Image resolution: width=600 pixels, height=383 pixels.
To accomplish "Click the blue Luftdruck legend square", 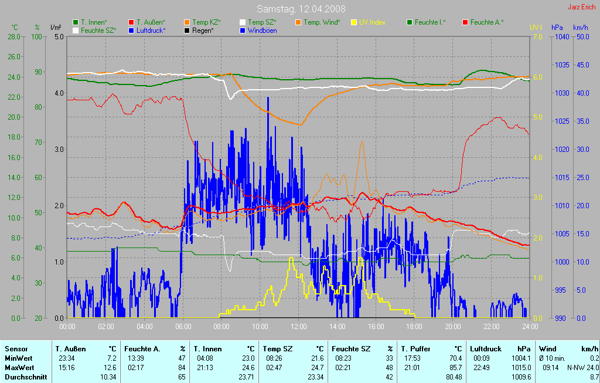I will [131, 30].
